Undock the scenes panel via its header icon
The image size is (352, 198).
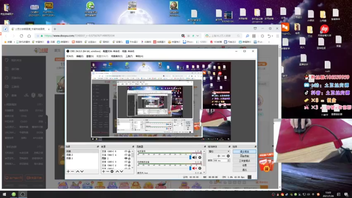[98, 147]
